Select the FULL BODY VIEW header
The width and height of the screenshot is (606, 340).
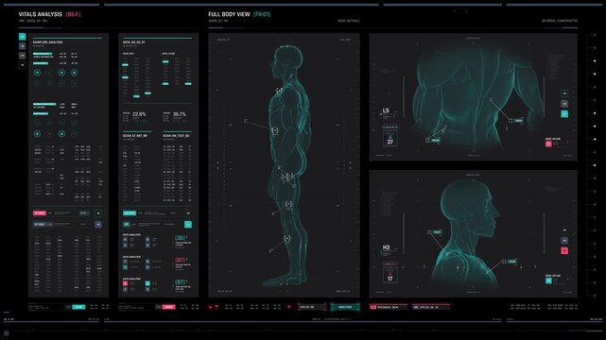point(229,14)
